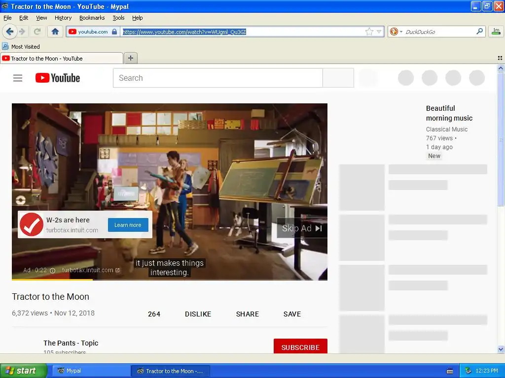Viewport: 505px width, 378px height.
Task: Click the 12:23 PM clock
Action: [487, 371]
